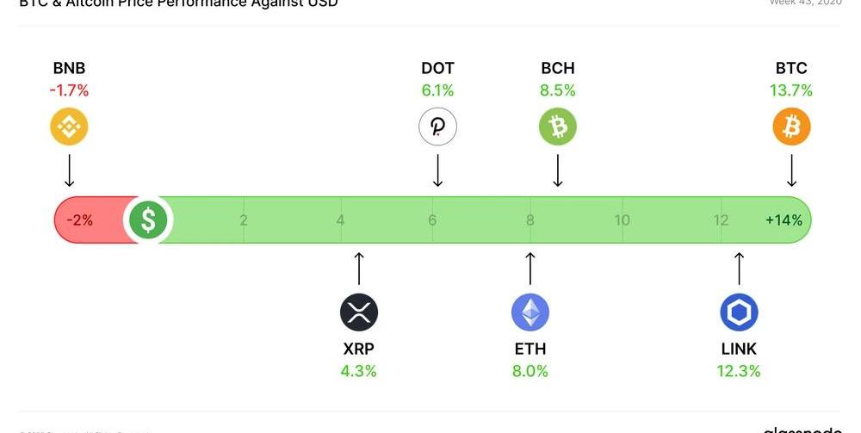This screenshot has height=433, width=861.
Task: Click the ETH 8.0% value label
Action: [x=530, y=371]
